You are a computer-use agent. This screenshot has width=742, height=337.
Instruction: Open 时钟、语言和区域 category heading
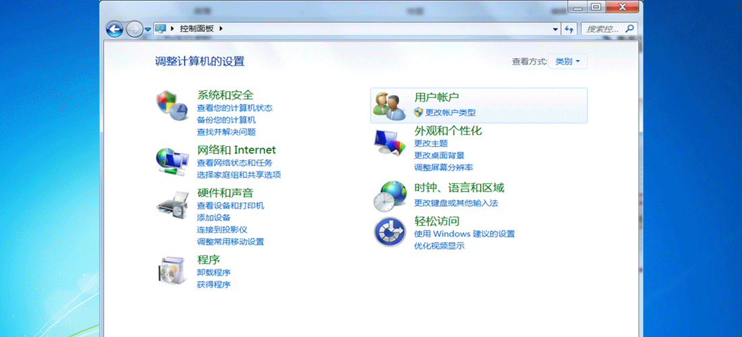459,187
